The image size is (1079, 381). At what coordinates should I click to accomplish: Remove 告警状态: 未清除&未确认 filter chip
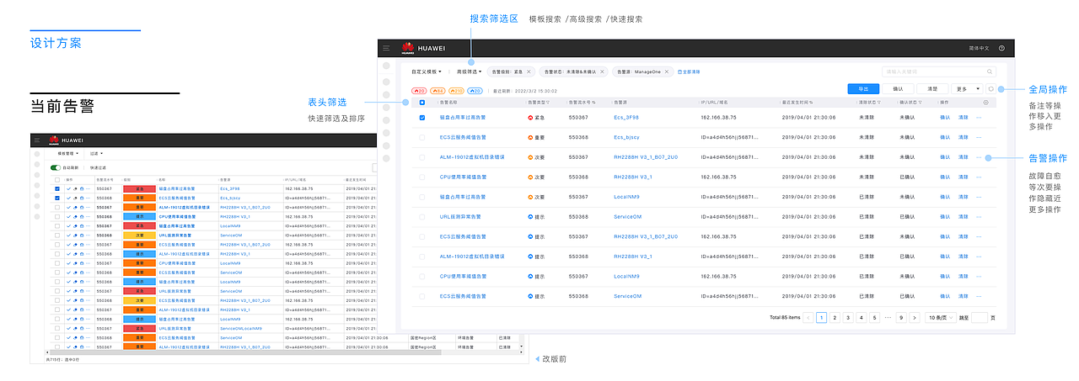602,71
